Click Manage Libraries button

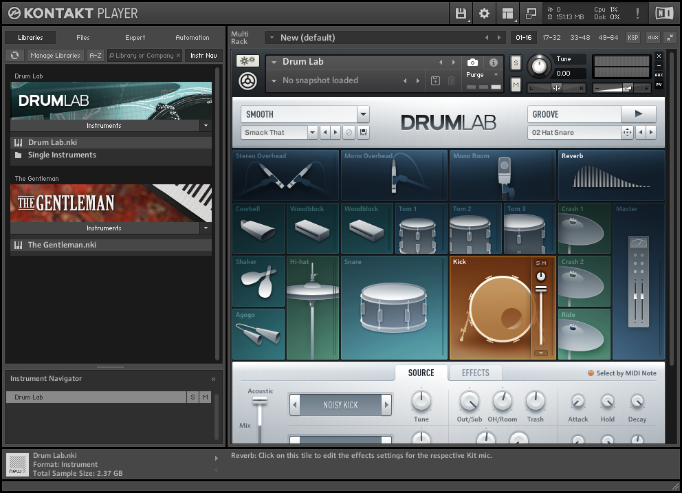[x=55, y=55]
